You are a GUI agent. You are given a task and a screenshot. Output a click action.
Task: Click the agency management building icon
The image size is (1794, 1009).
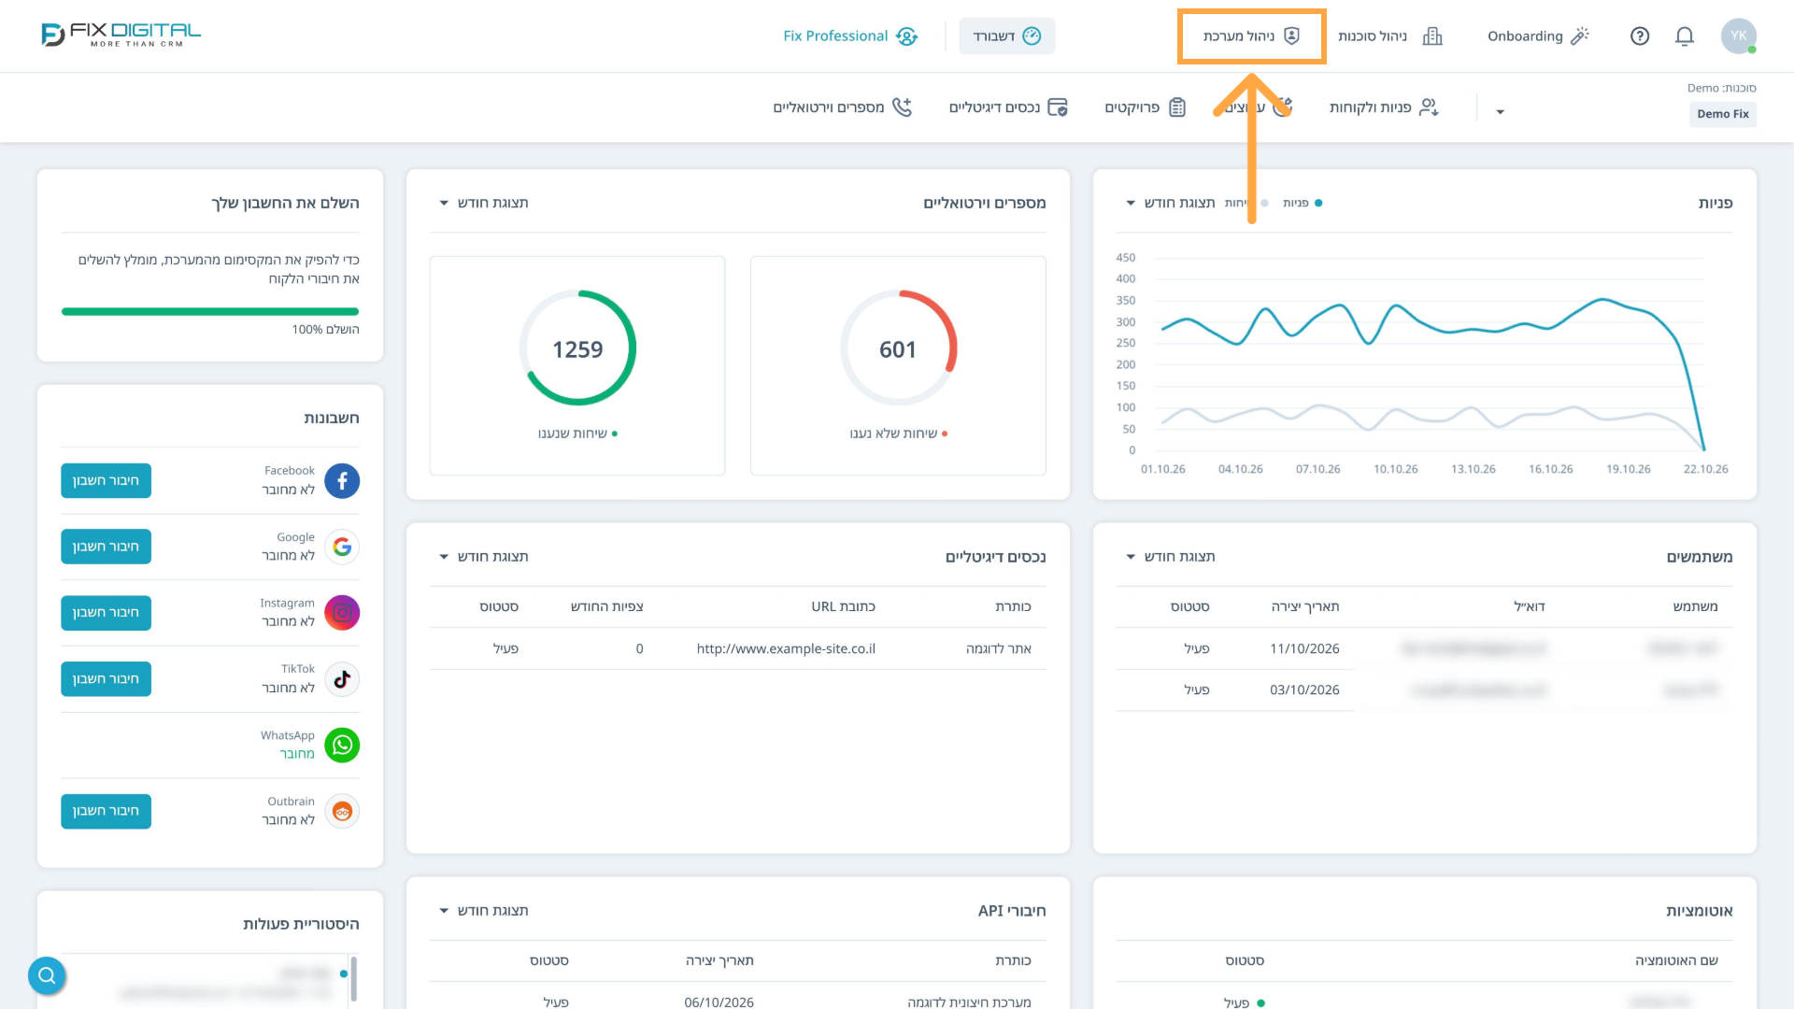(x=1432, y=36)
